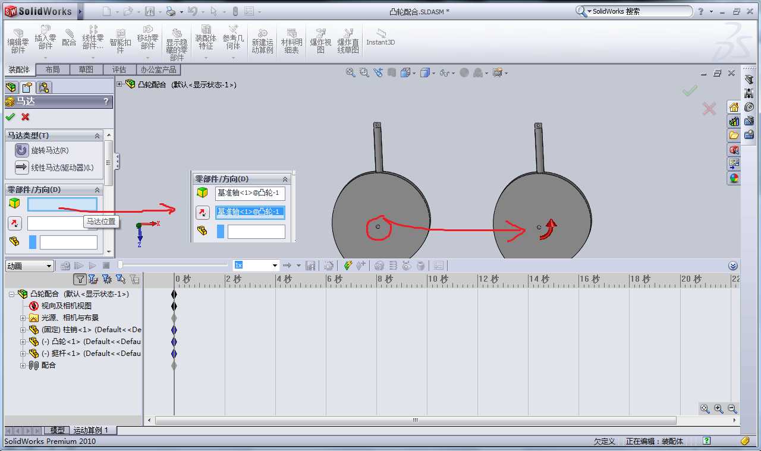
Task: Click the playback time slider handle
Action: (x=121, y=265)
